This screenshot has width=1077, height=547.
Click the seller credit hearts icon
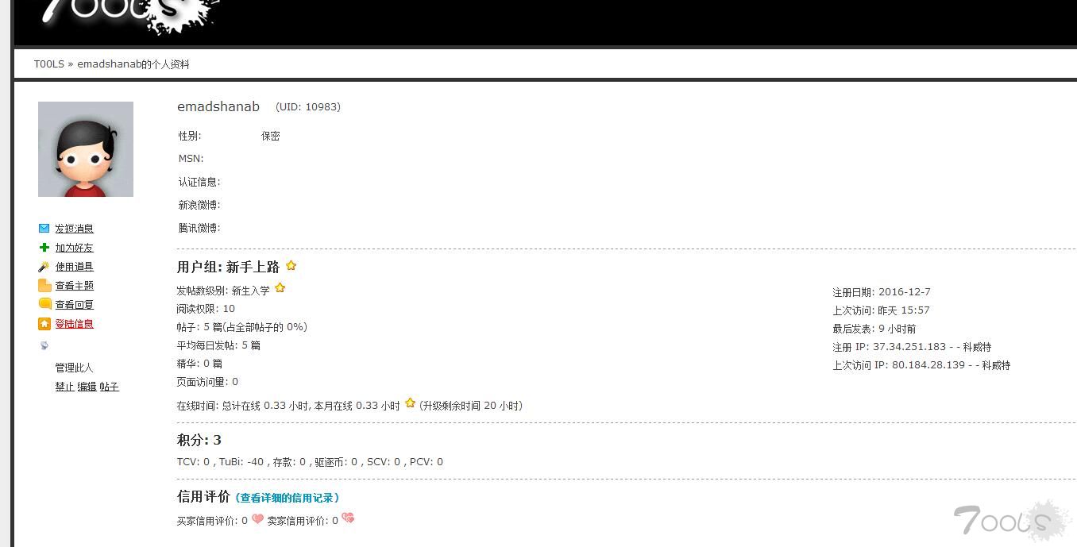pos(348,519)
